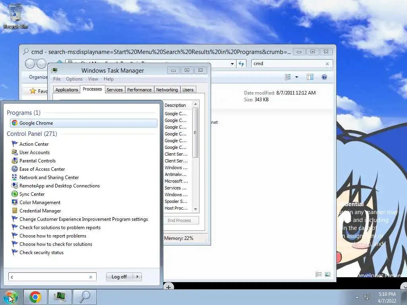Select the search window taskbar button
407x305 pixels.
85,297
